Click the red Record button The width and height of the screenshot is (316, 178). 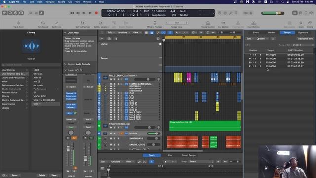(96, 13)
